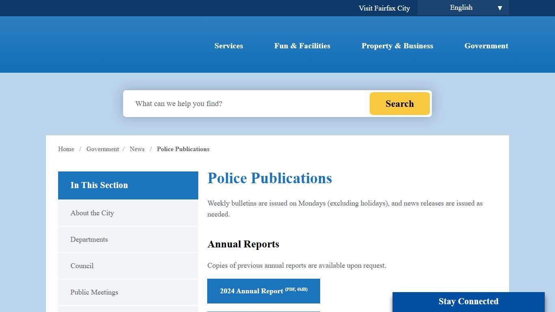The width and height of the screenshot is (555, 312).
Task: Click the Police Publications page heading
Action: (x=269, y=178)
